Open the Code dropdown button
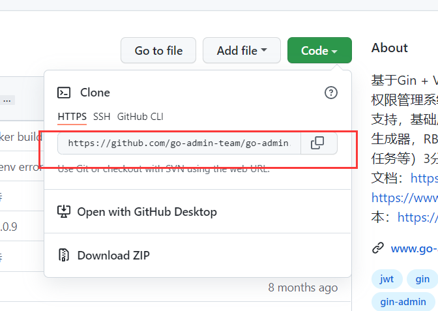Viewport: 438px width, 311px height. [x=319, y=50]
